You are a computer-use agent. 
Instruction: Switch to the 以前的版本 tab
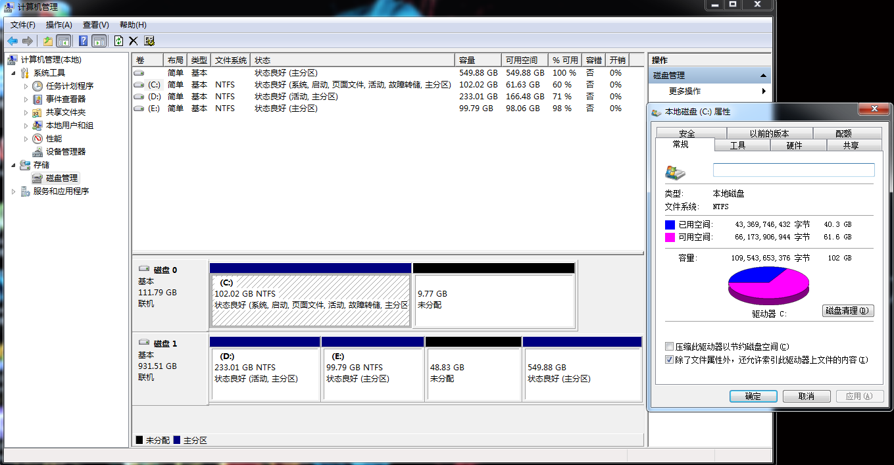click(x=769, y=133)
